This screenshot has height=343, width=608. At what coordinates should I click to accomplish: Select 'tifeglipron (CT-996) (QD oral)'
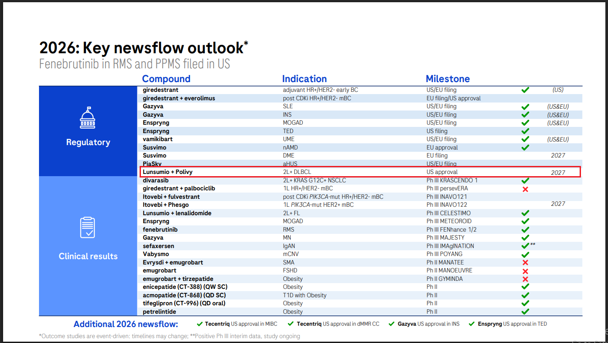[x=184, y=304]
